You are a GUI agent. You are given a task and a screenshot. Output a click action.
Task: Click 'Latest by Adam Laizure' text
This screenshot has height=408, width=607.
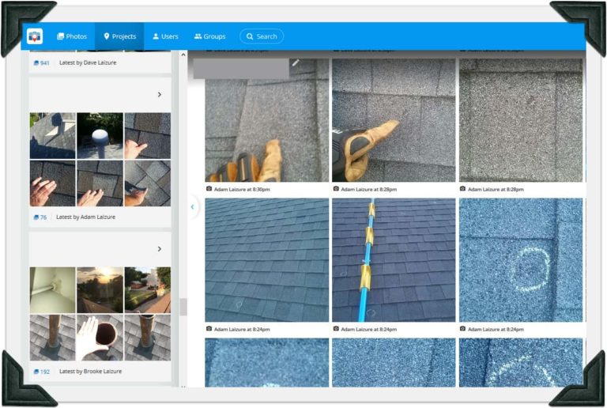(85, 217)
